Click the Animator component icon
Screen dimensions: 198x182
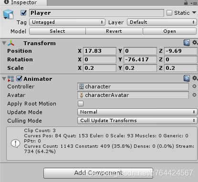(x=11, y=79)
